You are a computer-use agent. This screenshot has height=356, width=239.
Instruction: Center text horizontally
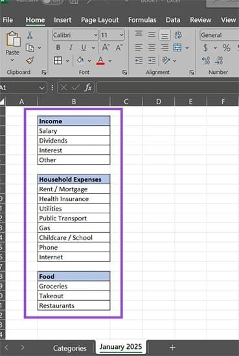coord(152,48)
